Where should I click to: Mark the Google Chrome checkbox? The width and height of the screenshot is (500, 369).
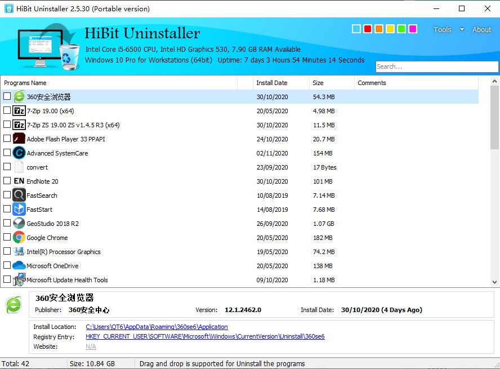[7, 237]
